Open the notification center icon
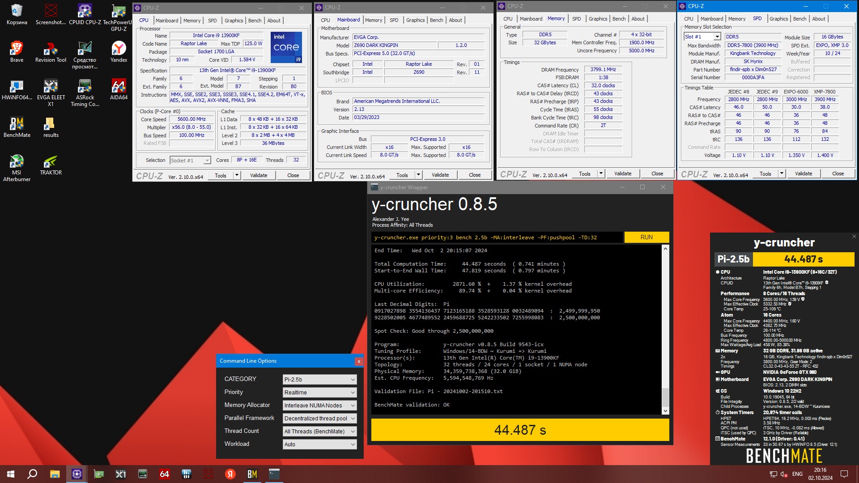This screenshot has width=859, height=483. [x=844, y=474]
